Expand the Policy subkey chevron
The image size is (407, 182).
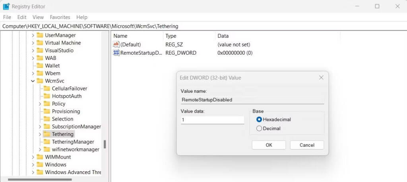pos(40,104)
